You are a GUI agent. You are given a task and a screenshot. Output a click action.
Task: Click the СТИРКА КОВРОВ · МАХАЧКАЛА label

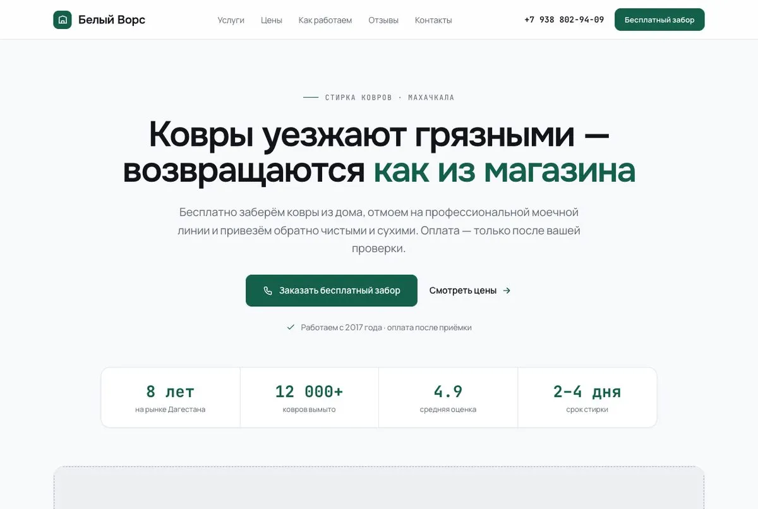pyautogui.click(x=390, y=97)
